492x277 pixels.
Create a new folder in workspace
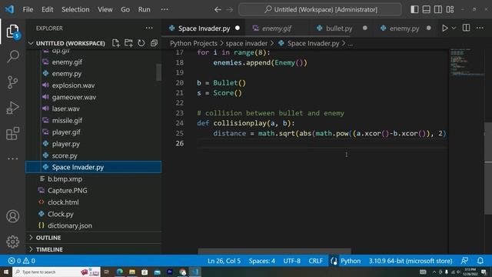(x=128, y=43)
